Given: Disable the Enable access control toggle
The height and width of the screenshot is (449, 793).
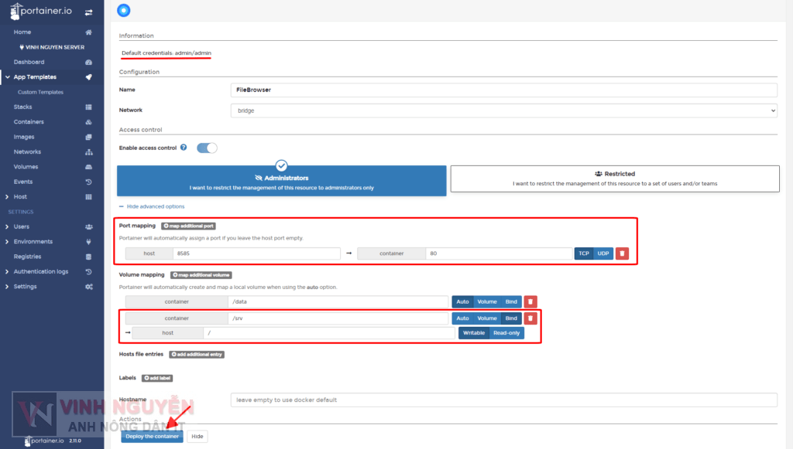Looking at the screenshot, I should [206, 147].
